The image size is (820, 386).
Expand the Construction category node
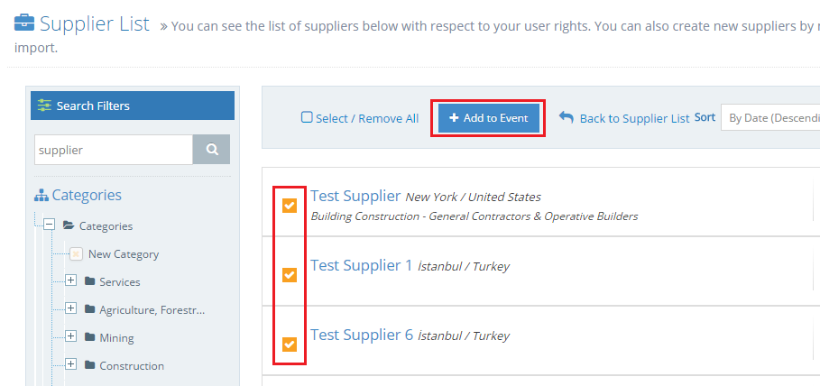tap(70, 364)
